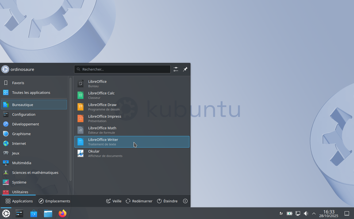Open the Développement category
This screenshot has height=219, width=354.
coord(34,124)
